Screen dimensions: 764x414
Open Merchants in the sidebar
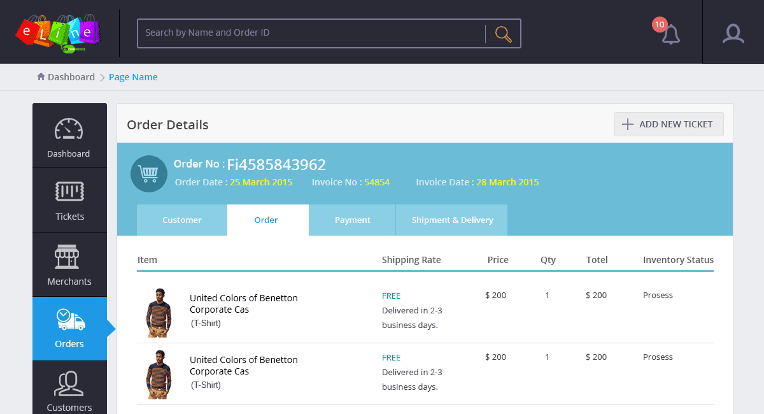(x=69, y=265)
